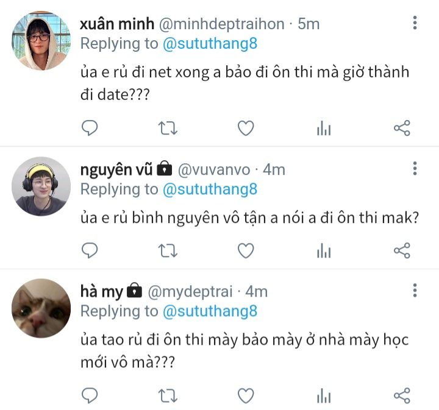The image size is (439, 410).
Task: Share nguyên vũ's tweet
Action: coord(402,250)
